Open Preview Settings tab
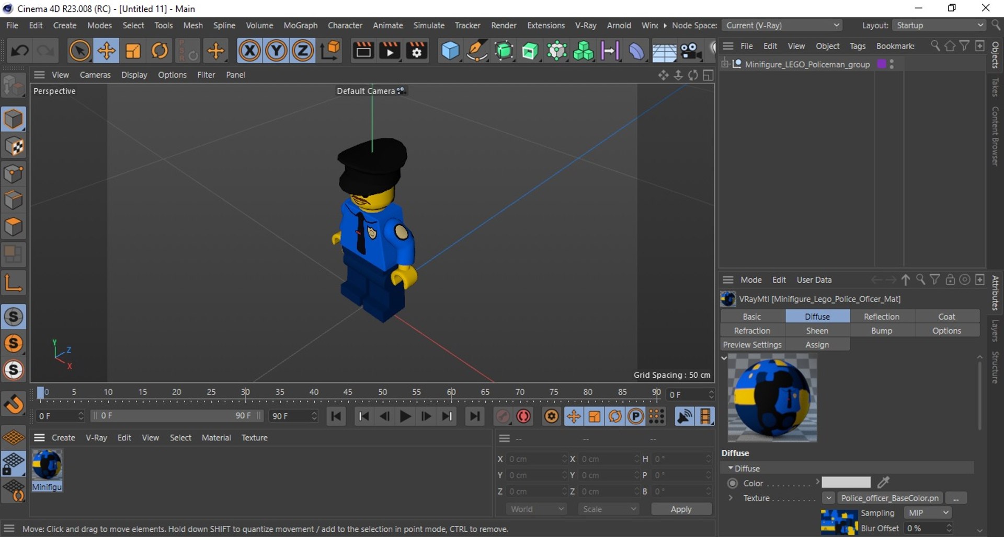 752,345
